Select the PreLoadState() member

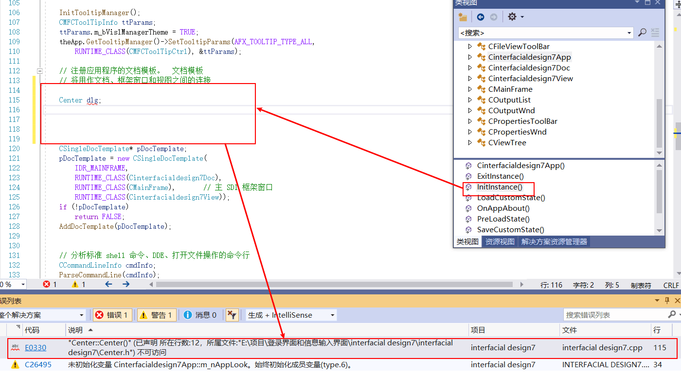point(503,219)
